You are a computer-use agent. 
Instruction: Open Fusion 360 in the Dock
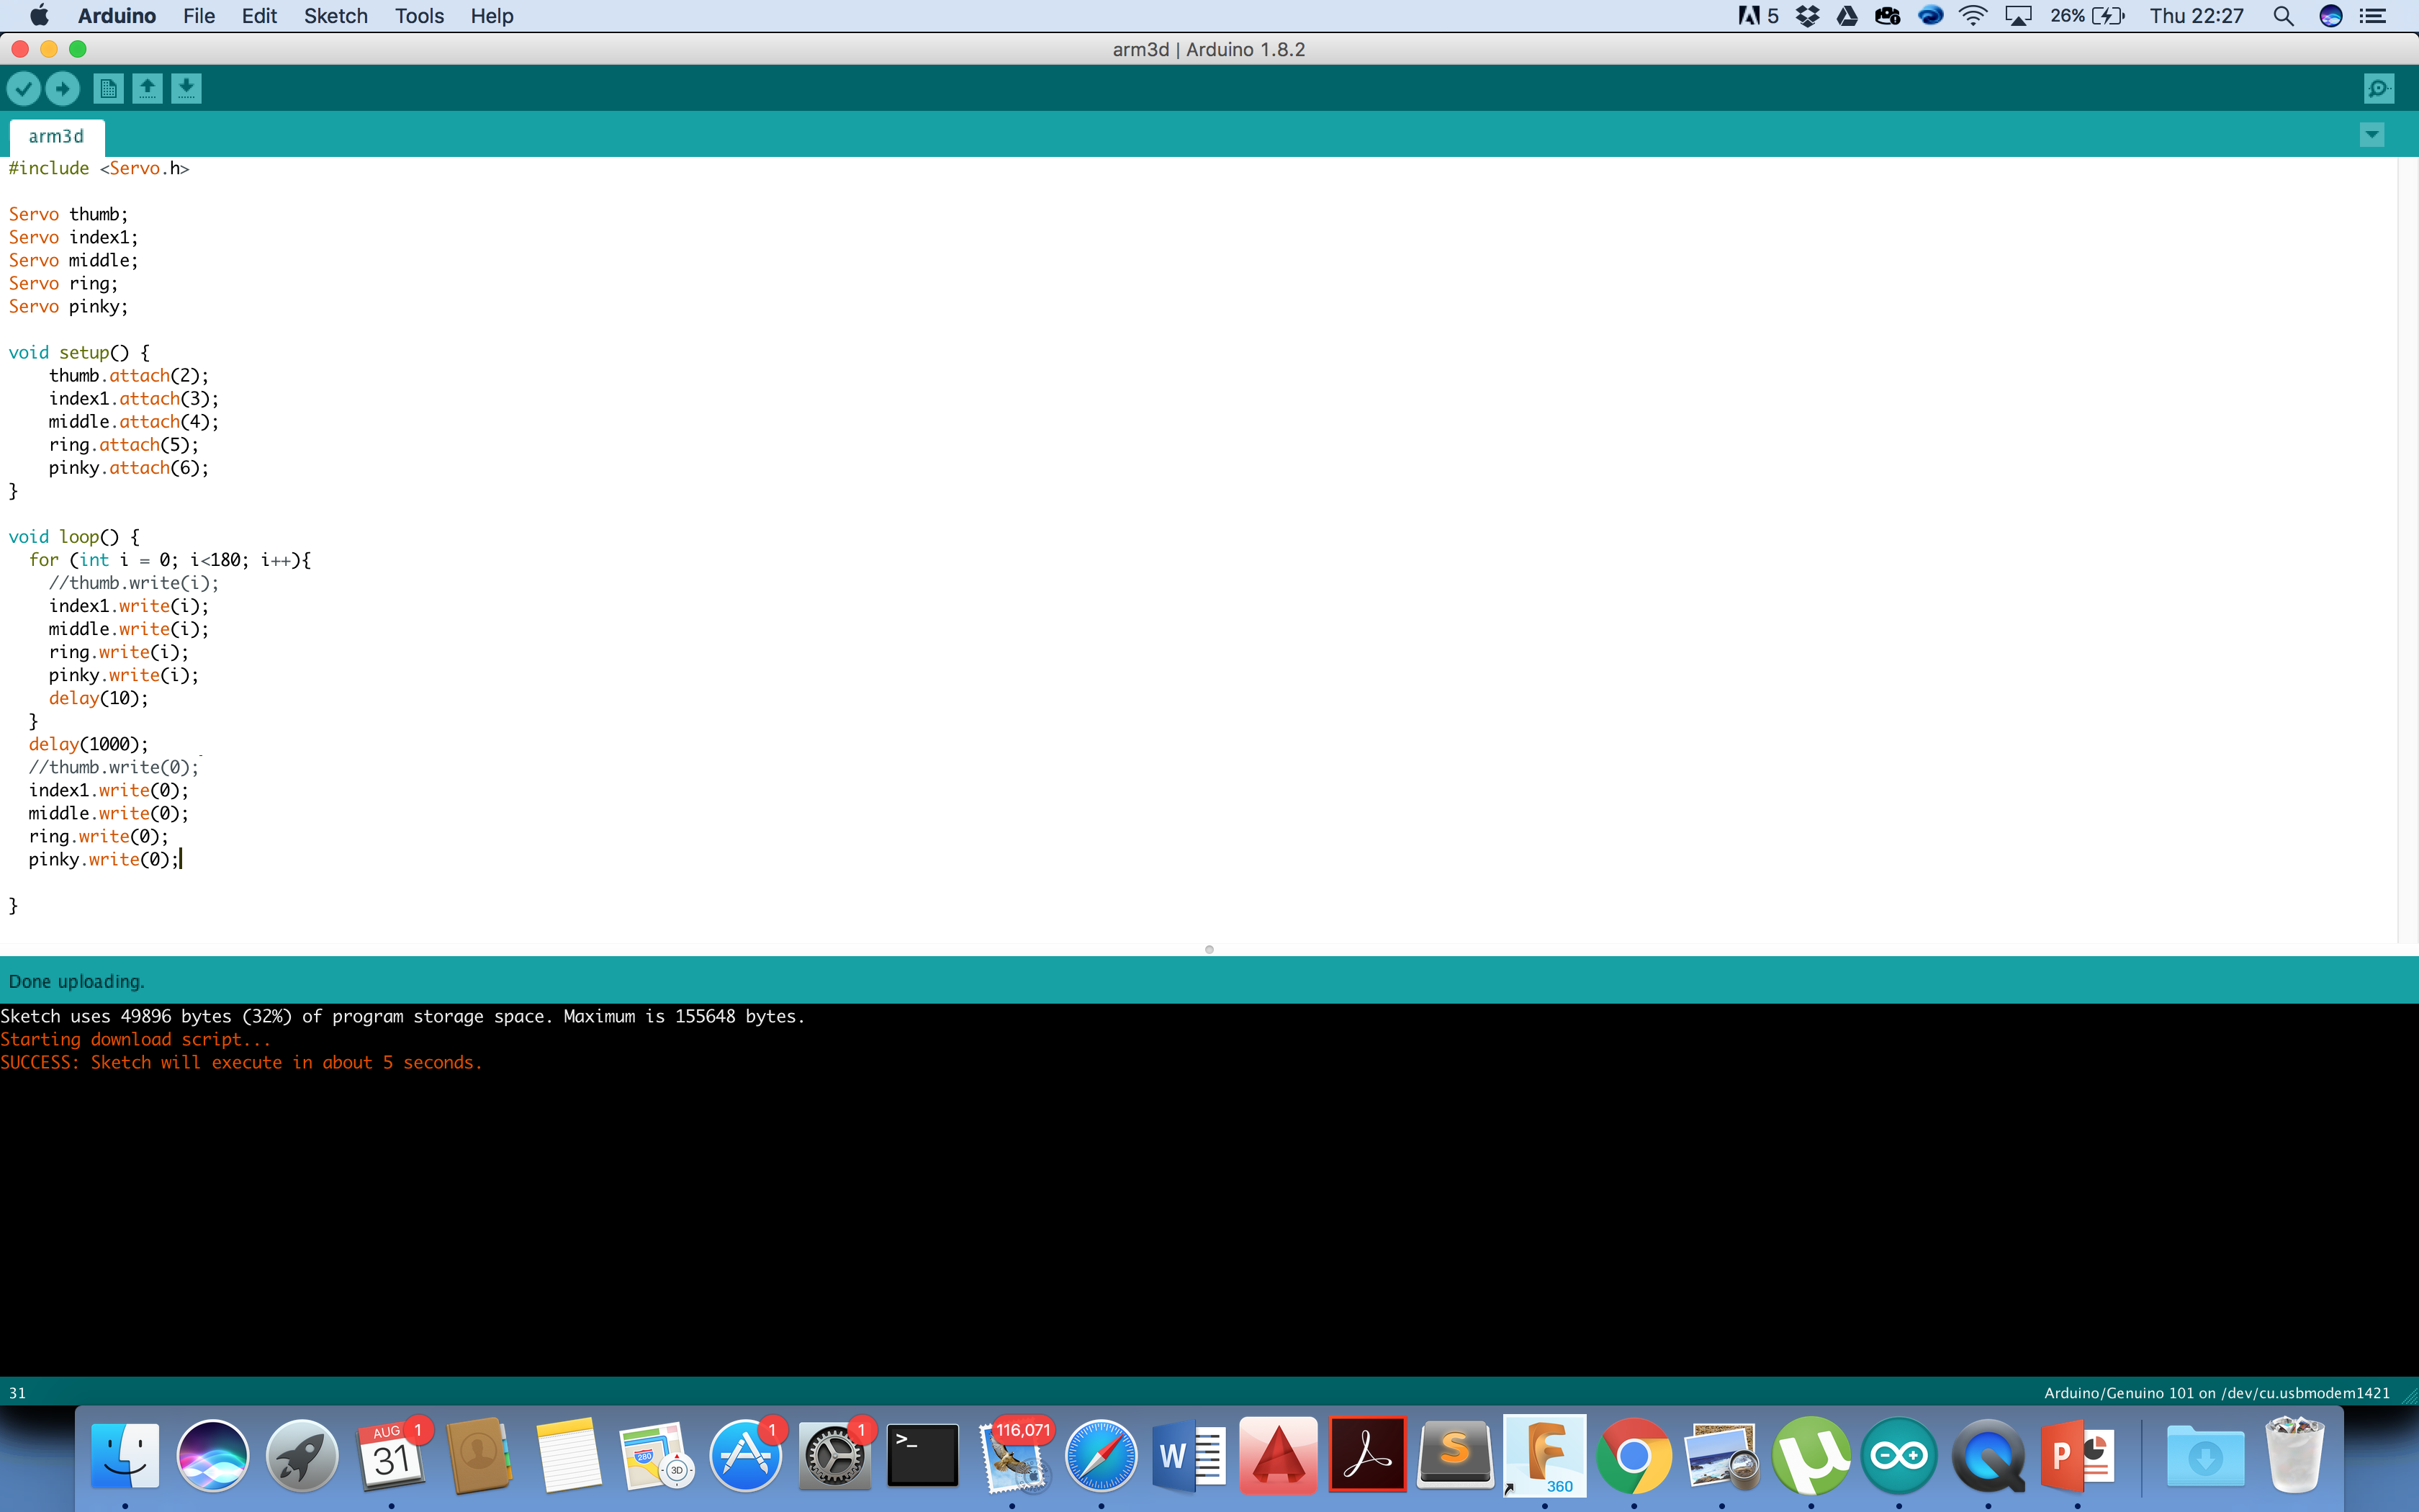coord(1544,1456)
